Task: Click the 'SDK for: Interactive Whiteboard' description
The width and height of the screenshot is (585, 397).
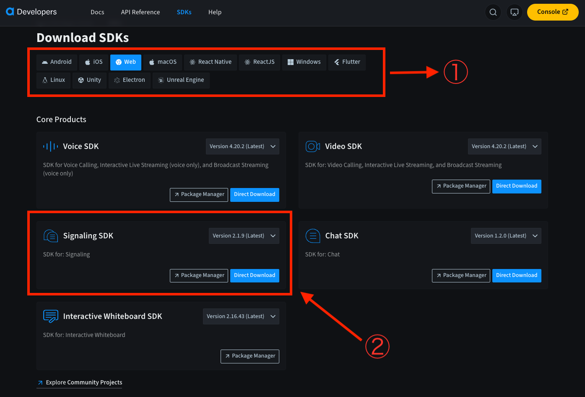Action: [x=84, y=335]
